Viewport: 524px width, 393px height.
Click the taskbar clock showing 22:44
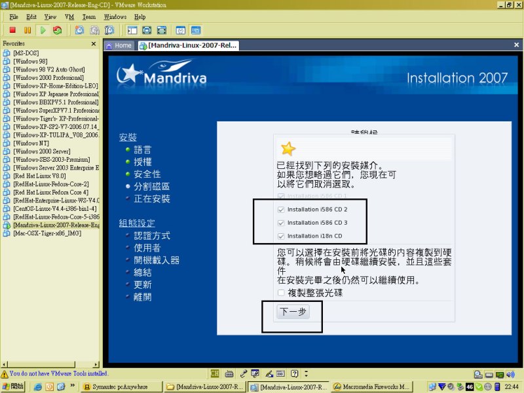click(512, 386)
